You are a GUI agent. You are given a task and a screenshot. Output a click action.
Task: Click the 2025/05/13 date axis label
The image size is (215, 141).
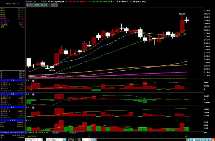point(31,136)
